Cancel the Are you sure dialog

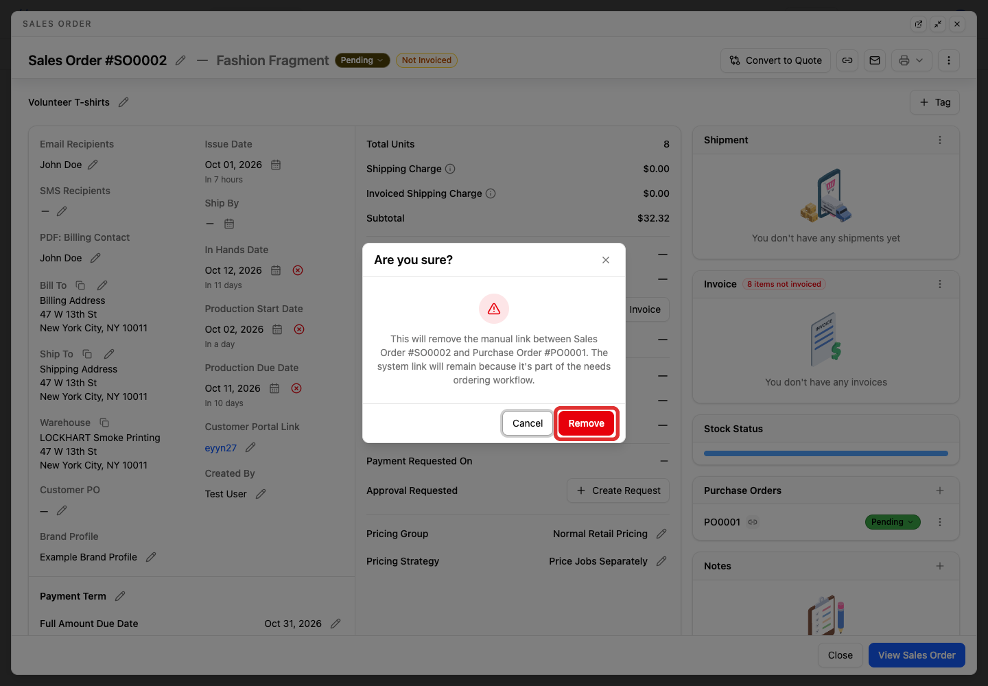tap(528, 423)
